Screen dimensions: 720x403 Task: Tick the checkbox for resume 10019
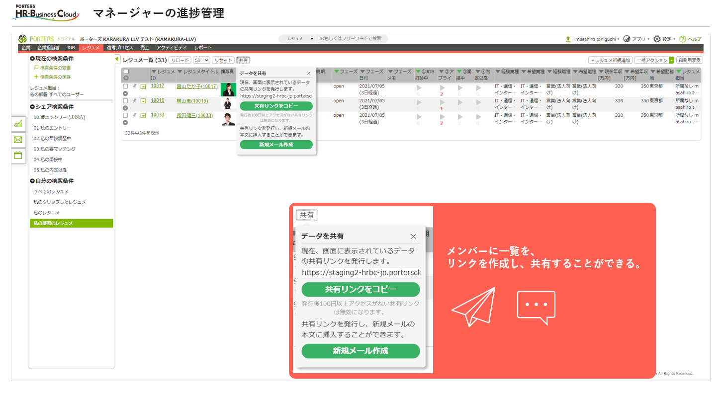[x=126, y=101]
